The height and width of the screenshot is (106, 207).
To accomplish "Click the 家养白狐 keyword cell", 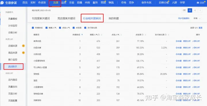I will point(37,41).
